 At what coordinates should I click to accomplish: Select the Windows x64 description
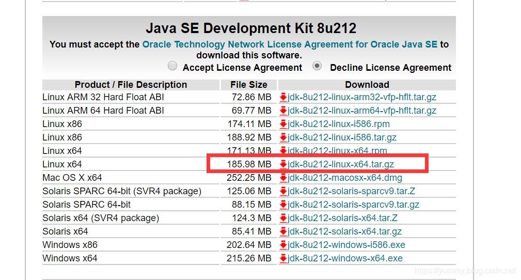pyautogui.click(x=70, y=258)
